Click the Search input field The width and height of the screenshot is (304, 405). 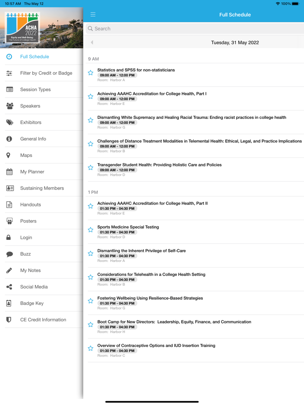(x=195, y=29)
